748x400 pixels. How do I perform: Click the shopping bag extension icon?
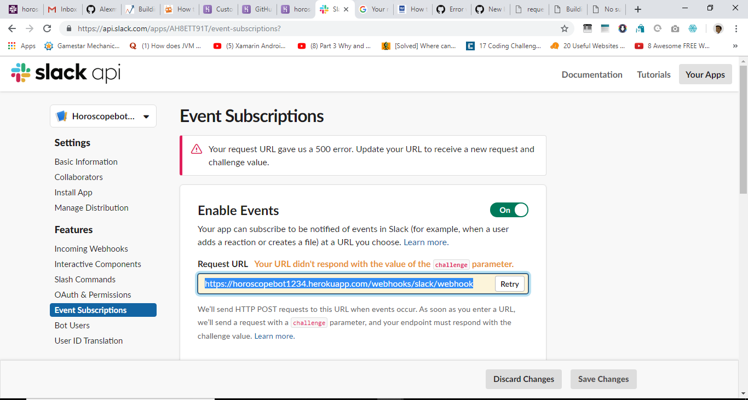640,28
